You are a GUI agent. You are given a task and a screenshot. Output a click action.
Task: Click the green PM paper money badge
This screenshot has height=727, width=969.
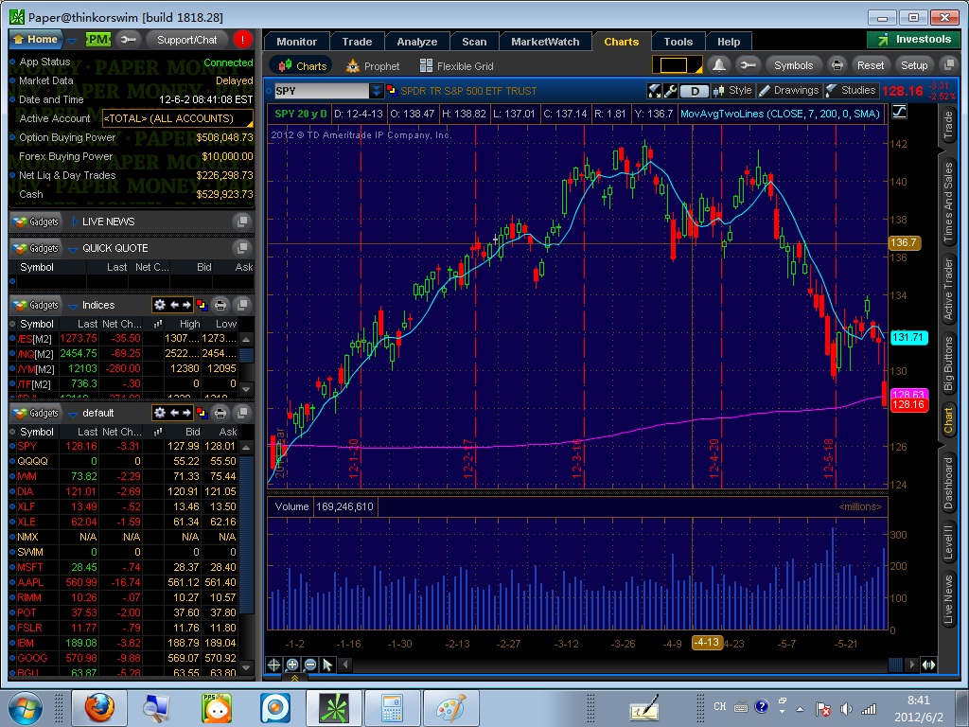97,40
